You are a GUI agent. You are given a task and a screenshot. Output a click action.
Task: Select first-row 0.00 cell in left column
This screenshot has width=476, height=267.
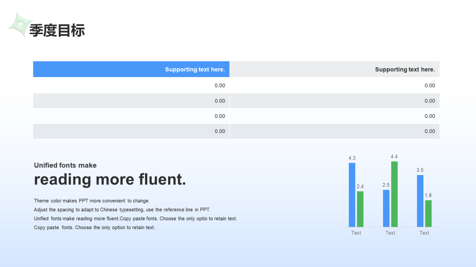pyautogui.click(x=220, y=86)
